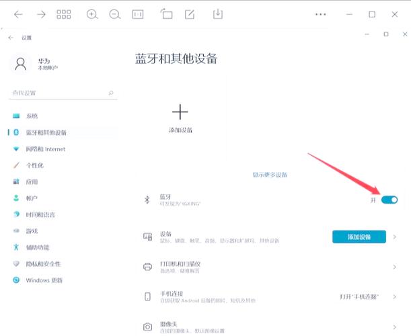
Task: Show actual size 1:1 icon
Action: tap(138, 14)
